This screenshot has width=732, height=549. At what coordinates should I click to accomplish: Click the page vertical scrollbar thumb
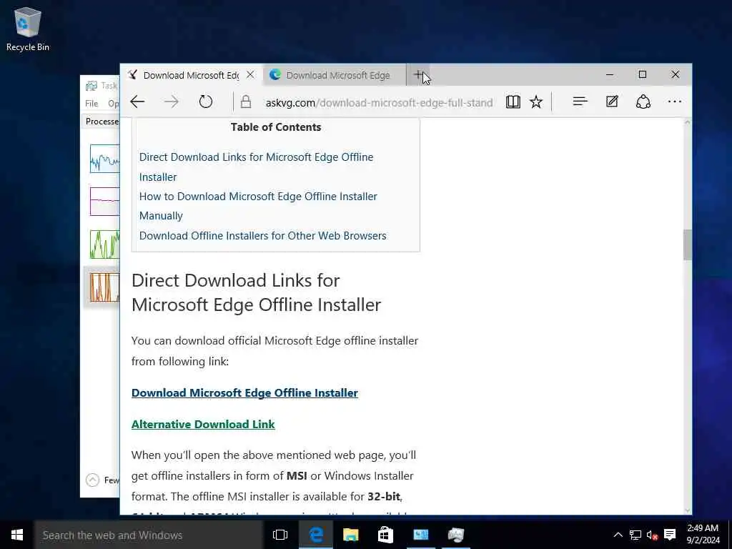pos(687,244)
